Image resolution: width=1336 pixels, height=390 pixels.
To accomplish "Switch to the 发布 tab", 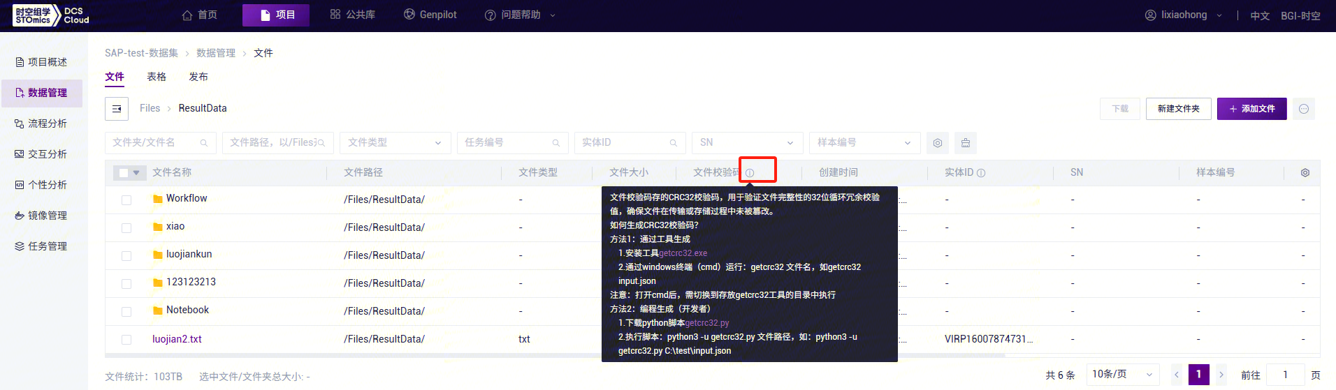I will point(198,77).
